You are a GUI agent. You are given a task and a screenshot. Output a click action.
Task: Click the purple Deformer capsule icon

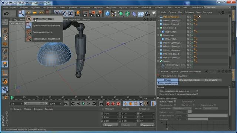134,14
